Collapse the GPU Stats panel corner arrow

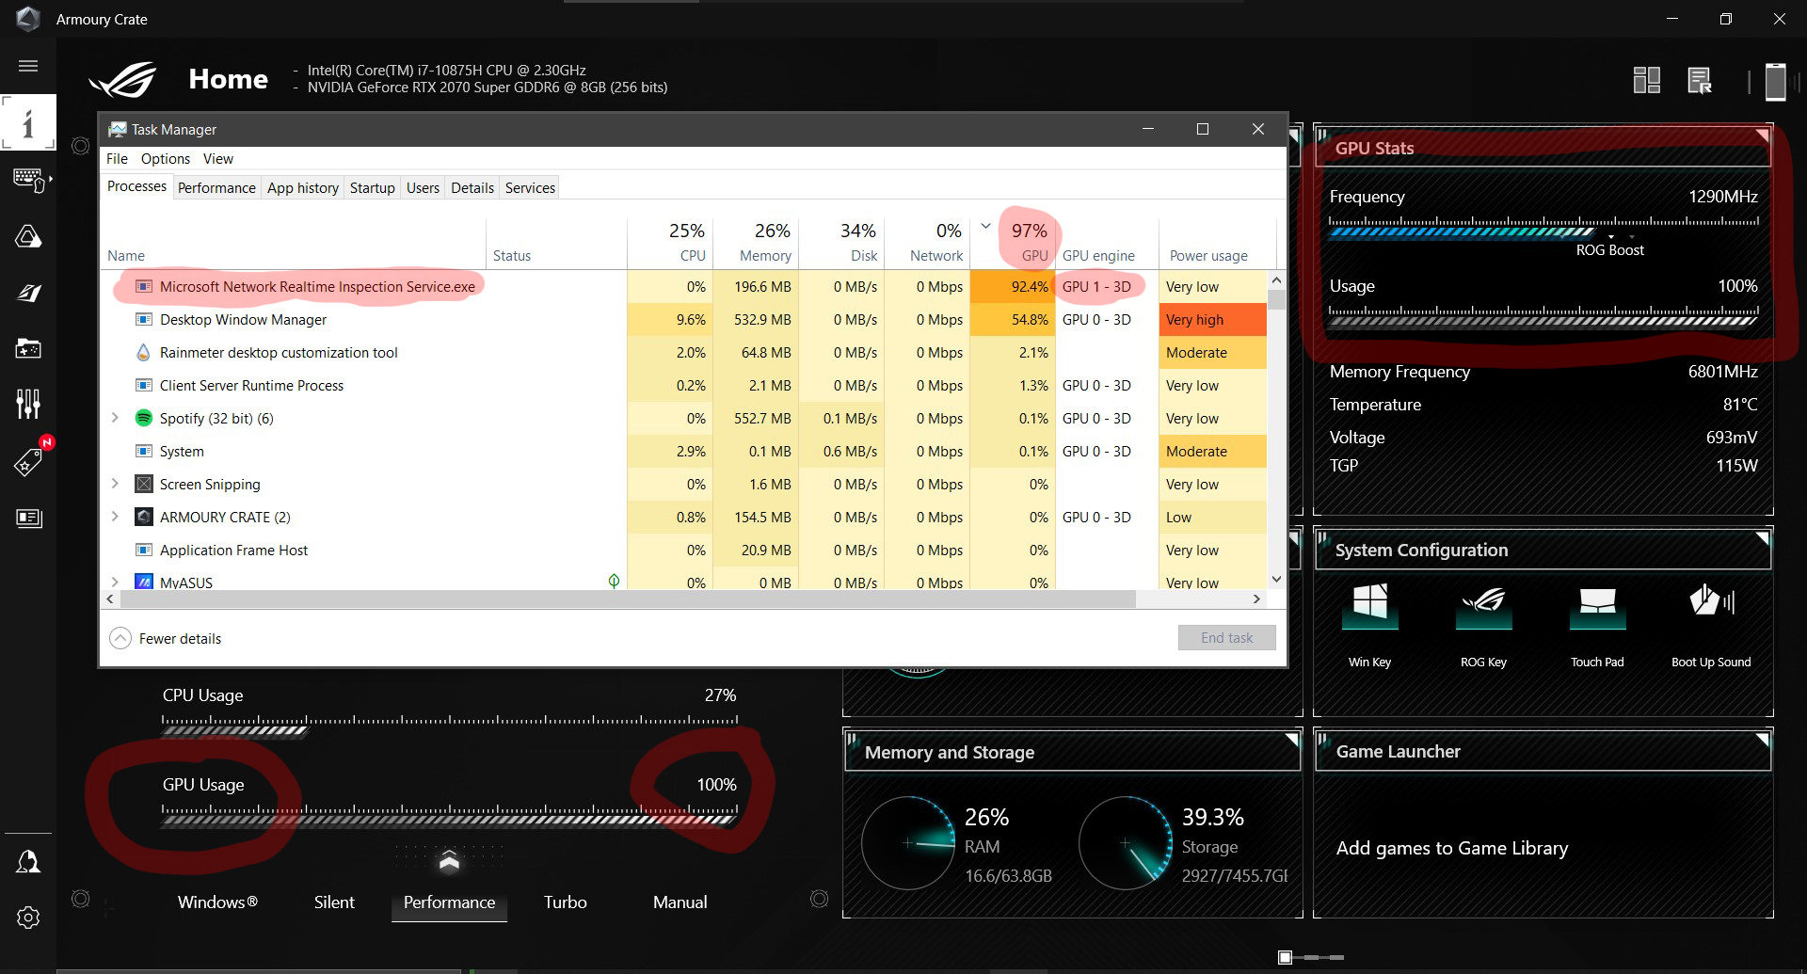pos(1761,136)
